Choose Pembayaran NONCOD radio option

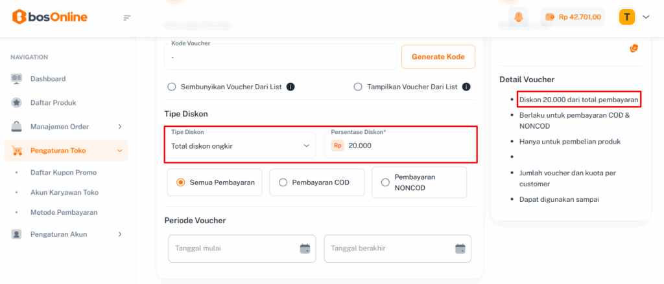click(385, 182)
